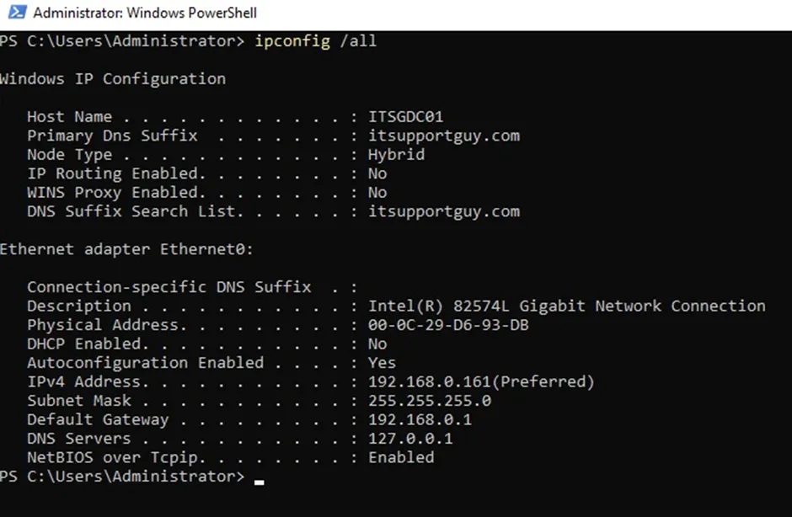792x517 pixels.
Task: Click the DNS Suffix Search List value
Action: (444, 211)
